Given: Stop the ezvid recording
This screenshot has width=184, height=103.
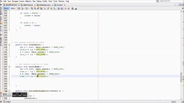Looking at the screenshot, I should tap(20, 94).
